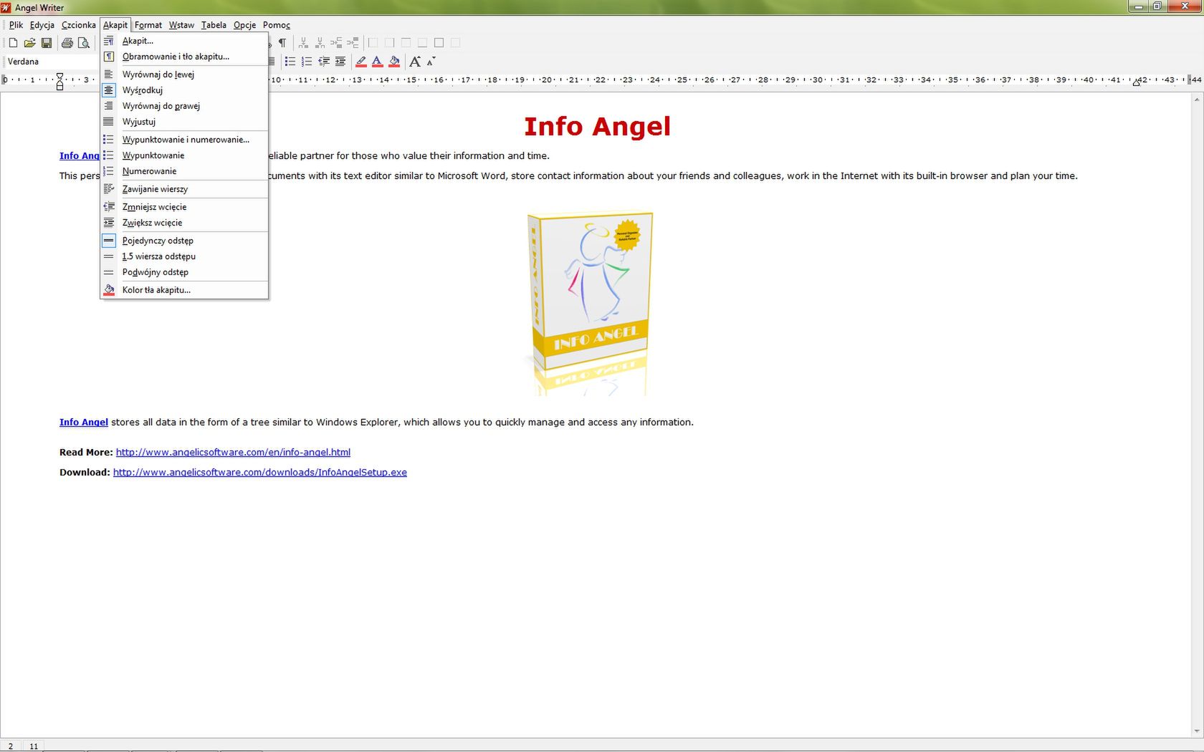Screen dimensions: 1204x752
Task: Click the decrease indent toolbar icon
Action: (x=324, y=62)
